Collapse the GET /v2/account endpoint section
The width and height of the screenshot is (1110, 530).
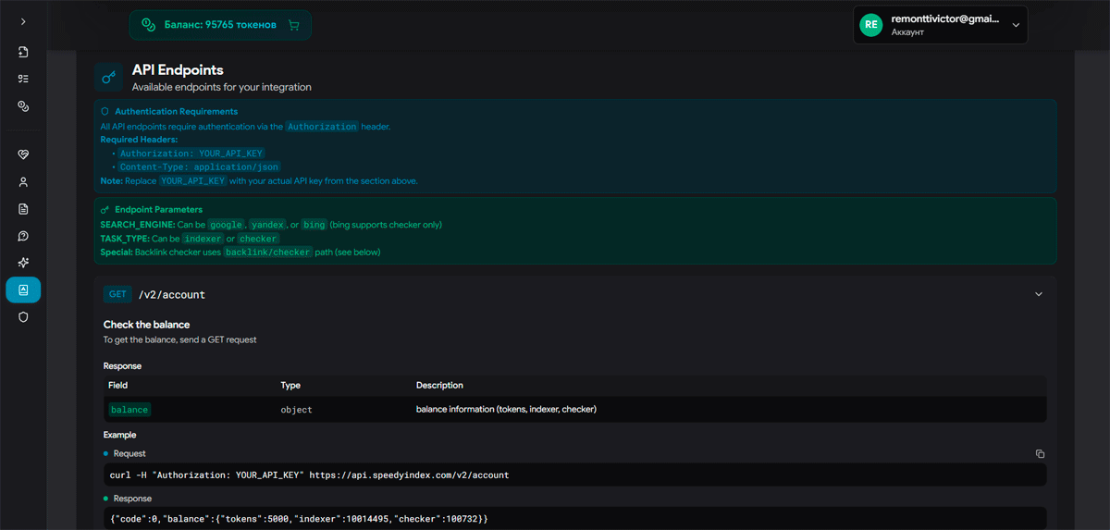click(x=1038, y=294)
